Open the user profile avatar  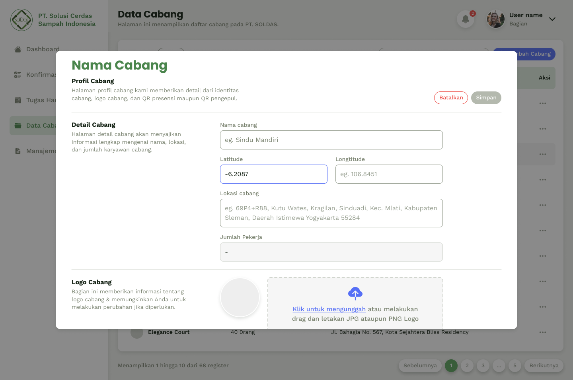(495, 19)
